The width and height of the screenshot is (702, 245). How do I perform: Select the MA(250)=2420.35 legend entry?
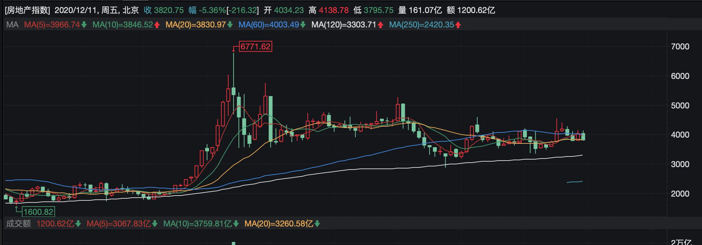422,25
